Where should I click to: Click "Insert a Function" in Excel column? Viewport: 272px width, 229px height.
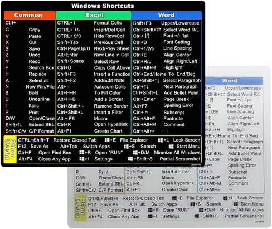[112, 74]
